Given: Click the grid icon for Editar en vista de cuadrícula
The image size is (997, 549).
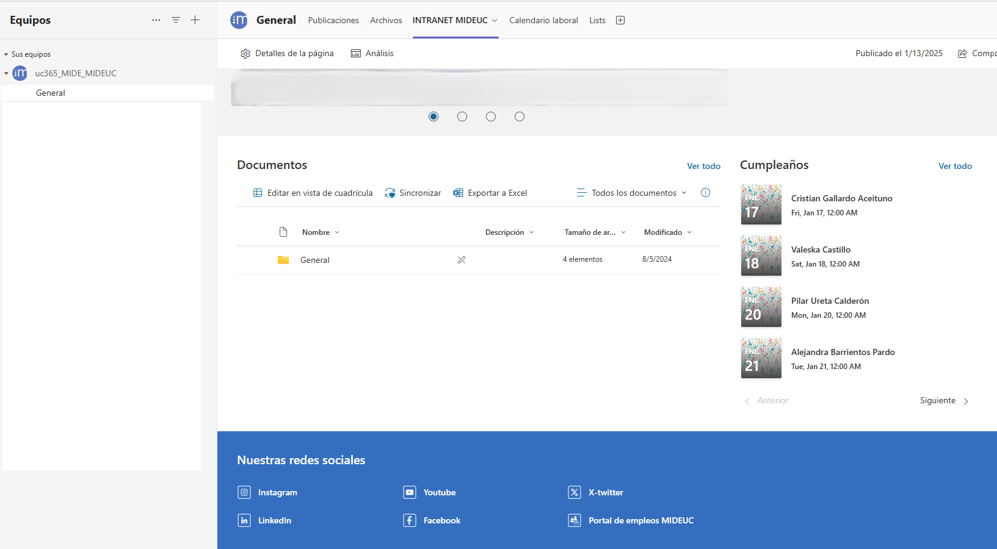Looking at the screenshot, I should (258, 193).
